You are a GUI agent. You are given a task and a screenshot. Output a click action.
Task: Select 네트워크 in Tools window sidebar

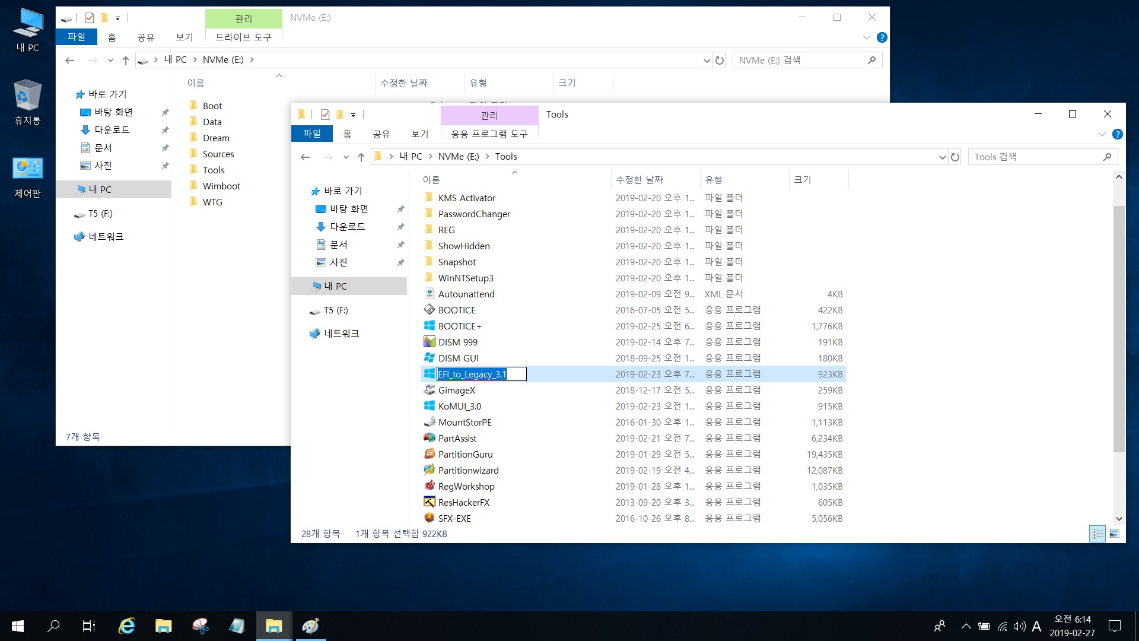341,334
